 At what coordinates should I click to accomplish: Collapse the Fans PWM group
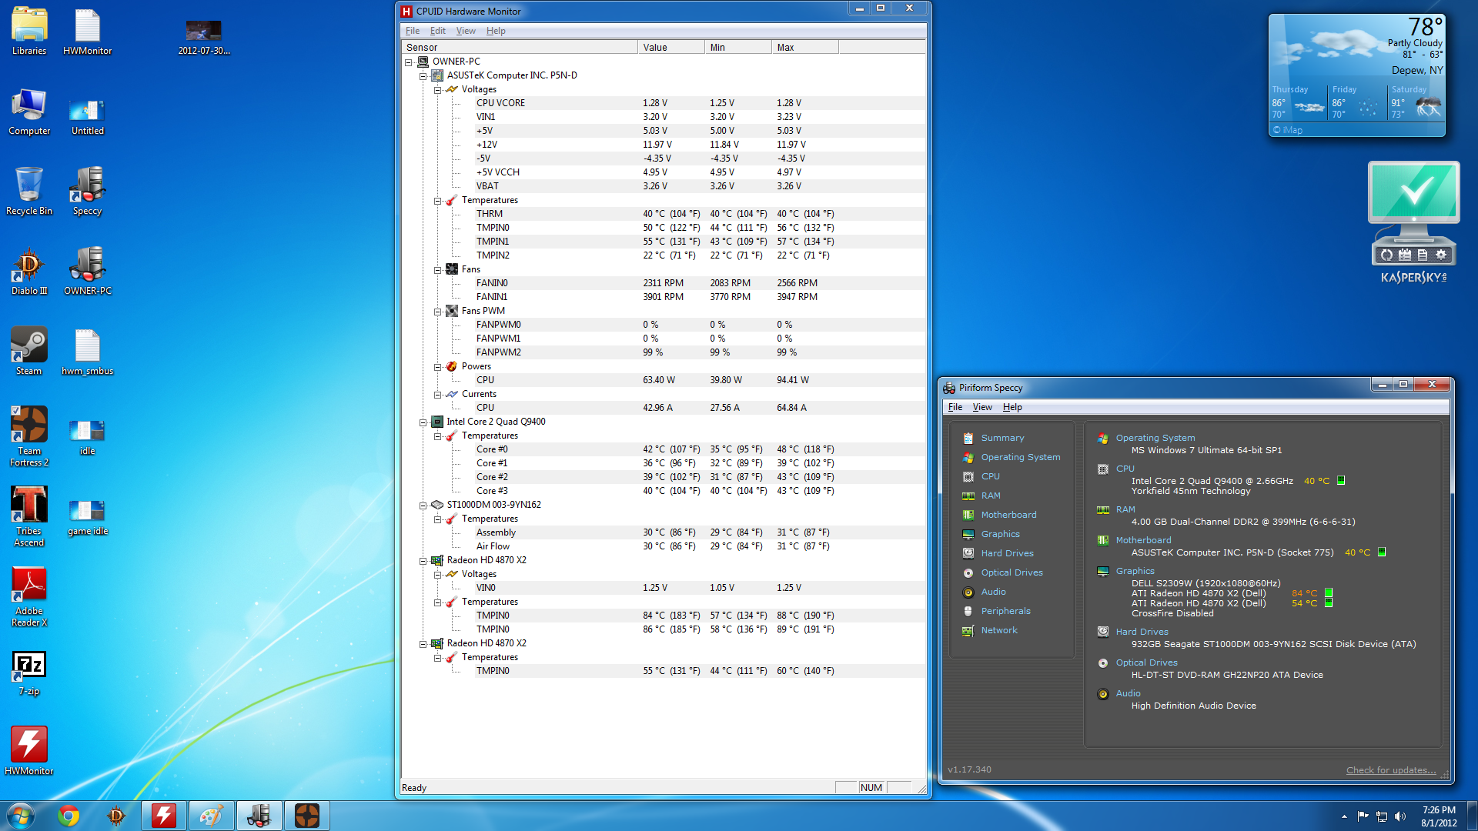(x=437, y=312)
